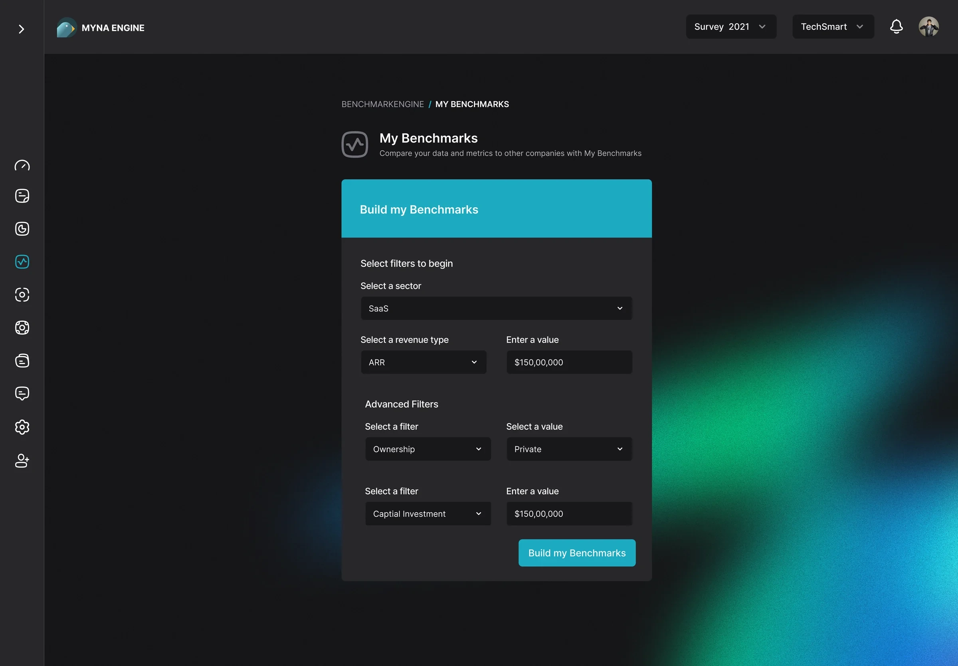
Task: Open the stacked card icon in sidebar
Action: (22, 361)
